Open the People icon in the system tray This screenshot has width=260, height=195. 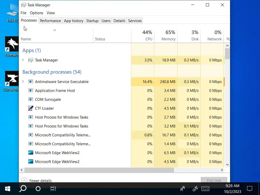click(183, 189)
